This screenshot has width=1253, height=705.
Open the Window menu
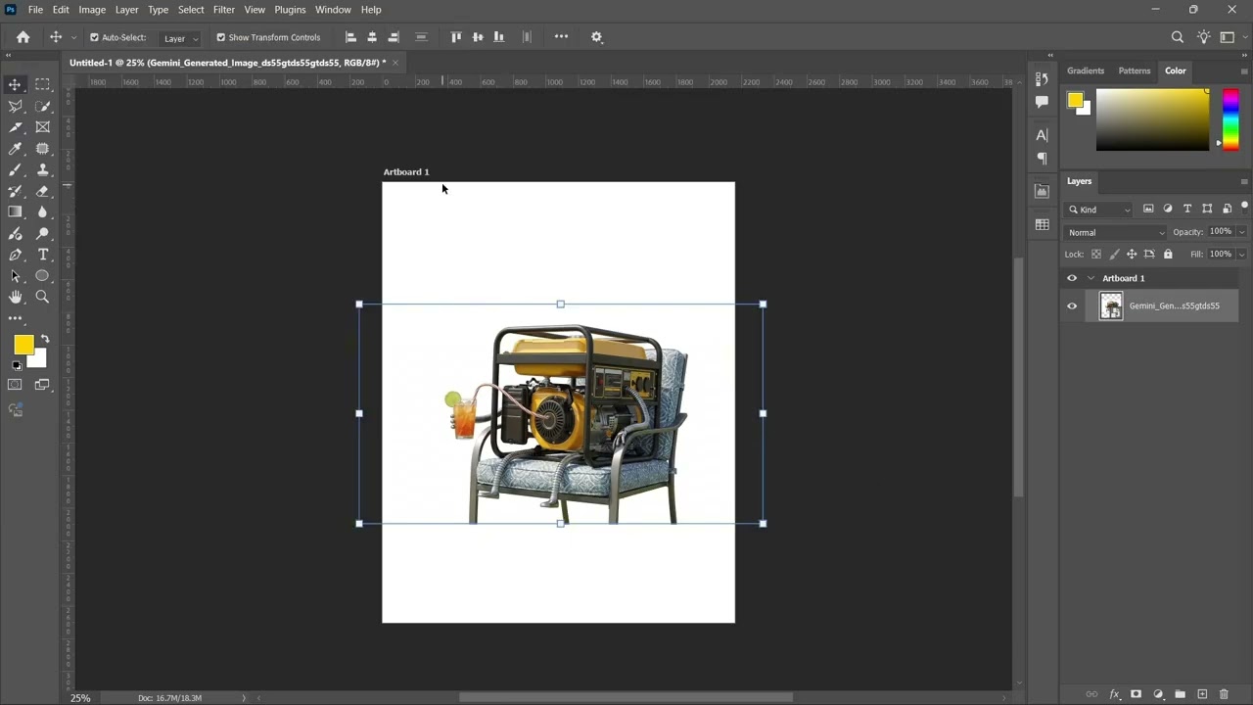click(333, 10)
